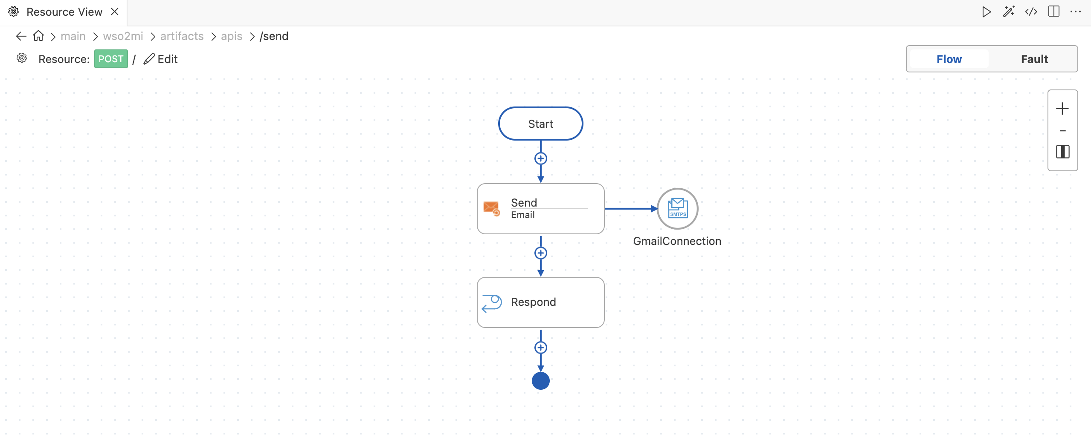
Task: Select the Start node
Action: tap(540, 124)
